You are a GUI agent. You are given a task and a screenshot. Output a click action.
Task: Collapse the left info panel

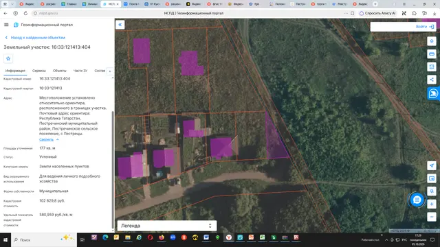click(x=120, y=25)
